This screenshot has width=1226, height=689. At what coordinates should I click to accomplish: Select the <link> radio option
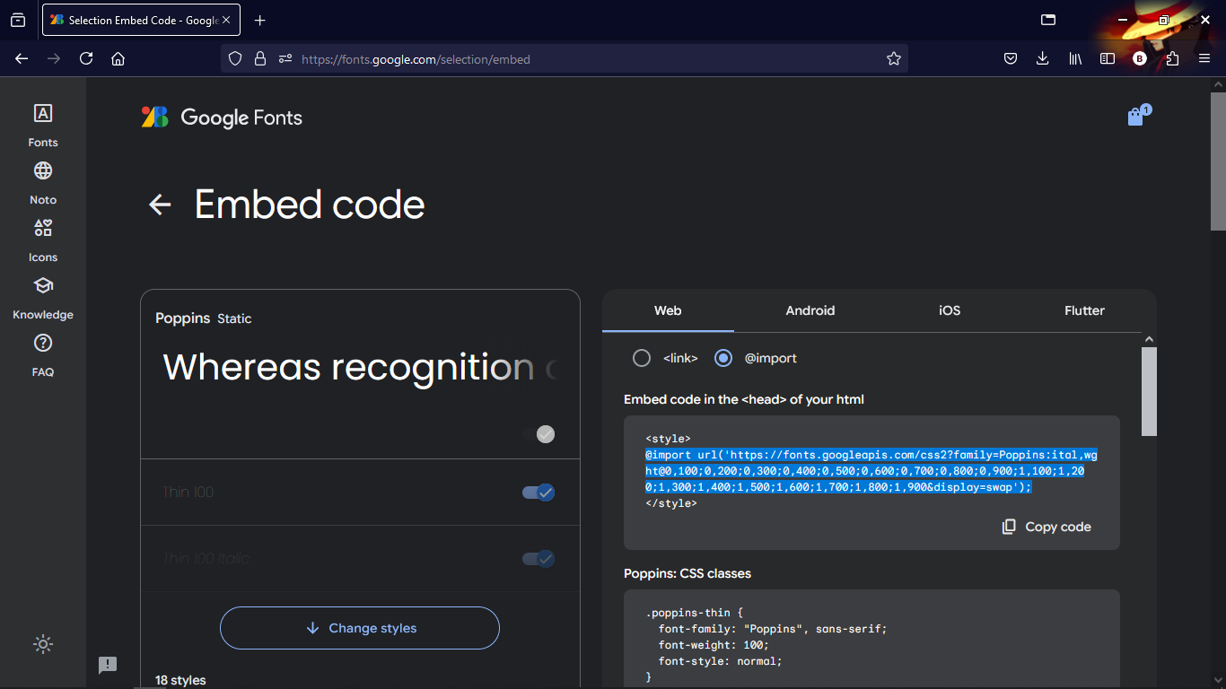(x=642, y=358)
